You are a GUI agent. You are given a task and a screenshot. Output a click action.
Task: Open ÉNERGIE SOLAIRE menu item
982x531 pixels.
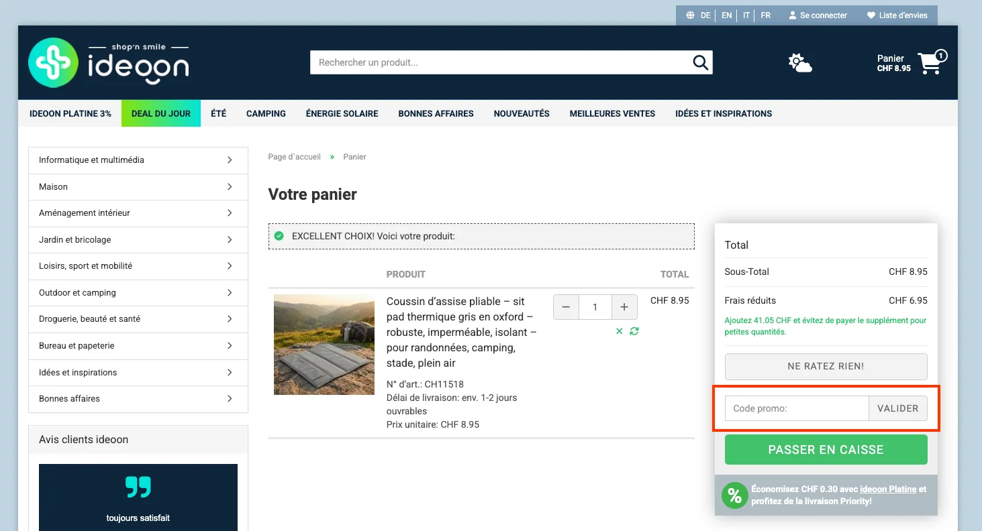[342, 113]
